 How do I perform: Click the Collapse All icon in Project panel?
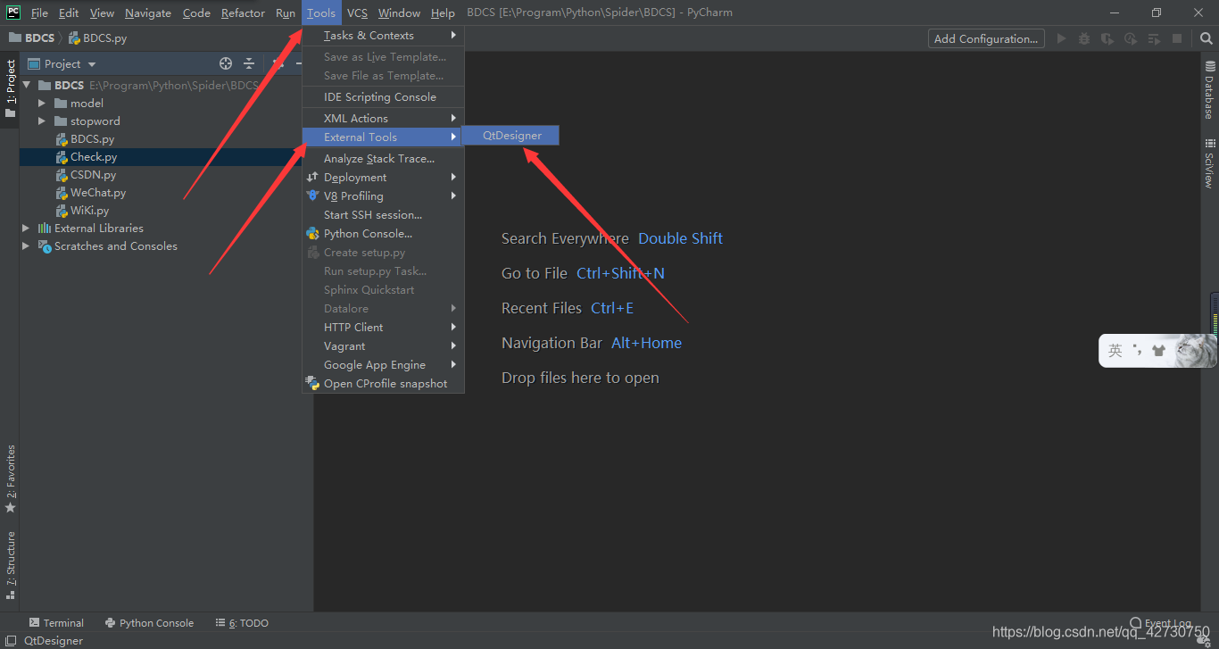click(x=249, y=63)
